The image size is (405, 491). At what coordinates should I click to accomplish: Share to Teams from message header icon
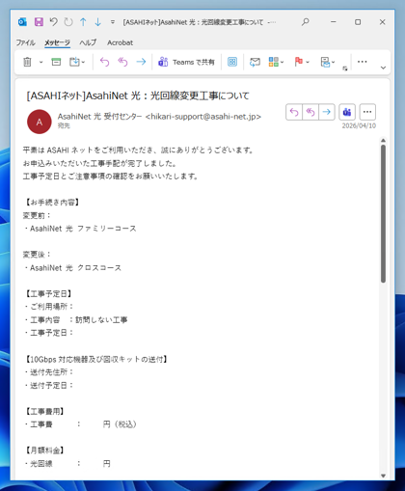347,112
